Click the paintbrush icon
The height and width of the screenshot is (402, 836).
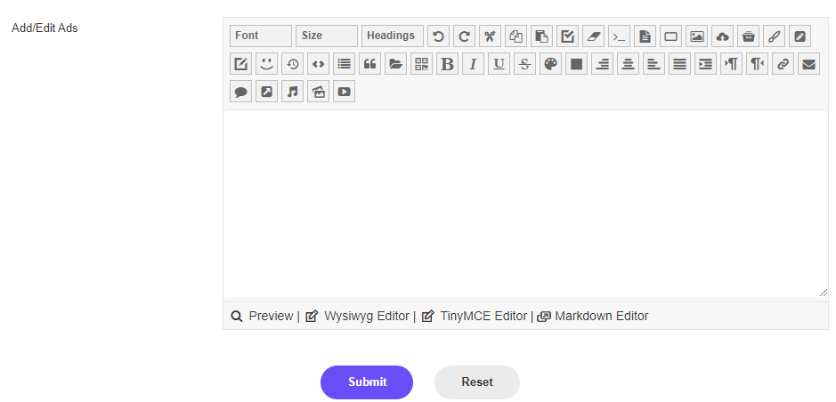[x=775, y=36]
